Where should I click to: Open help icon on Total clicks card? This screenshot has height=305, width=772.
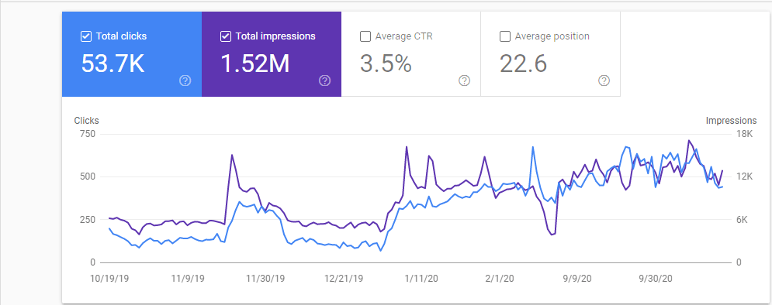[185, 81]
